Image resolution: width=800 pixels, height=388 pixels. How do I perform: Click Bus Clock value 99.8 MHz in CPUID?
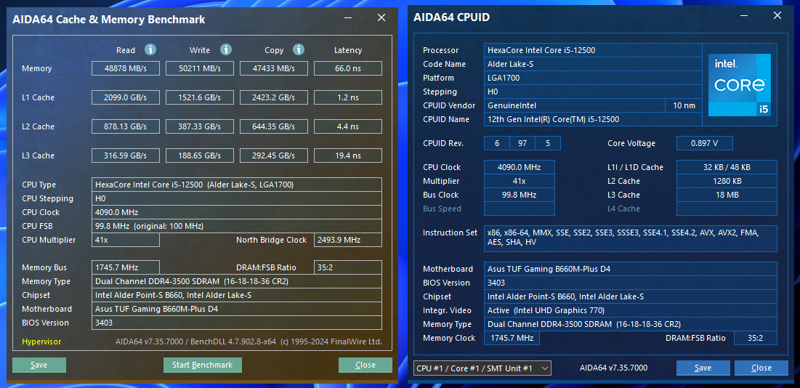(x=520, y=195)
